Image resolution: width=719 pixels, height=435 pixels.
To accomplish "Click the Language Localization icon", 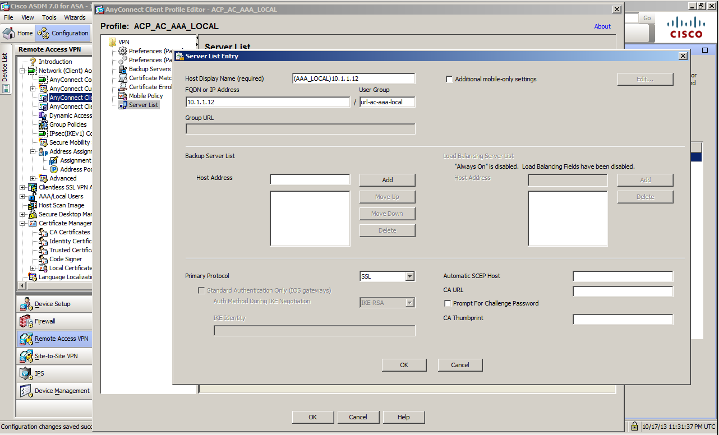I will (x=33, y=277).
